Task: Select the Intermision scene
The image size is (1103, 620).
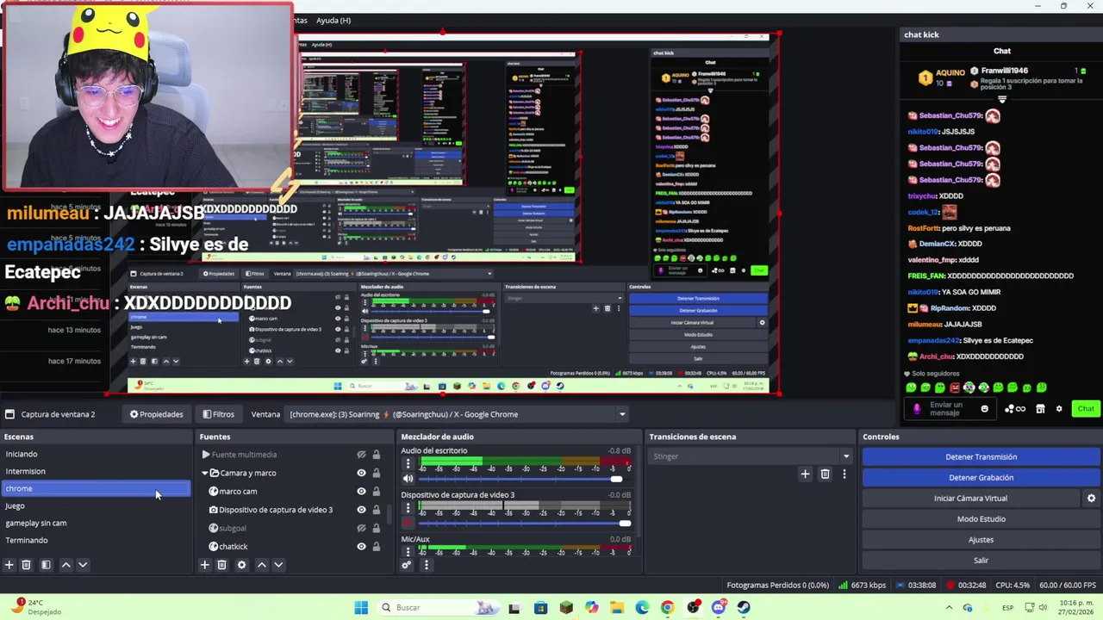Action: coord(95,471)
